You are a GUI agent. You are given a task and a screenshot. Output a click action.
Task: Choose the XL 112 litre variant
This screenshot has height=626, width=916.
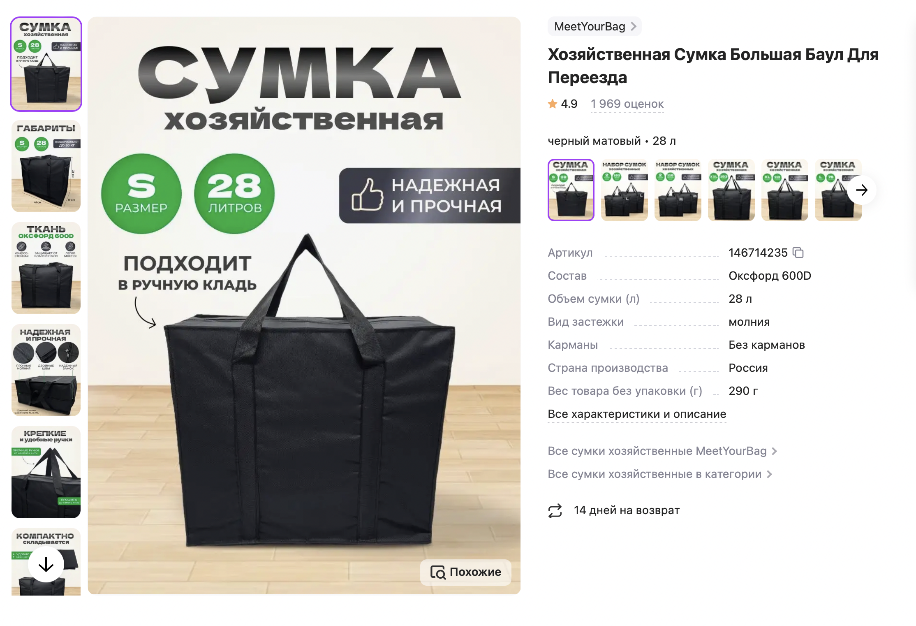785,190
